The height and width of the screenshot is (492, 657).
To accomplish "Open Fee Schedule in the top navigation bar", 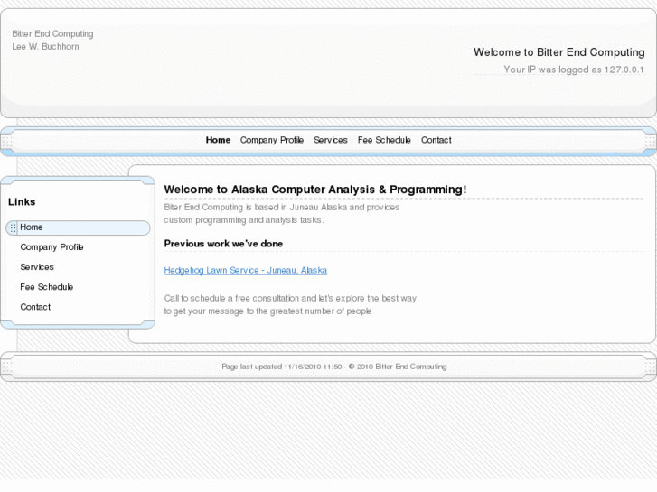I will [x=384, y=140].
